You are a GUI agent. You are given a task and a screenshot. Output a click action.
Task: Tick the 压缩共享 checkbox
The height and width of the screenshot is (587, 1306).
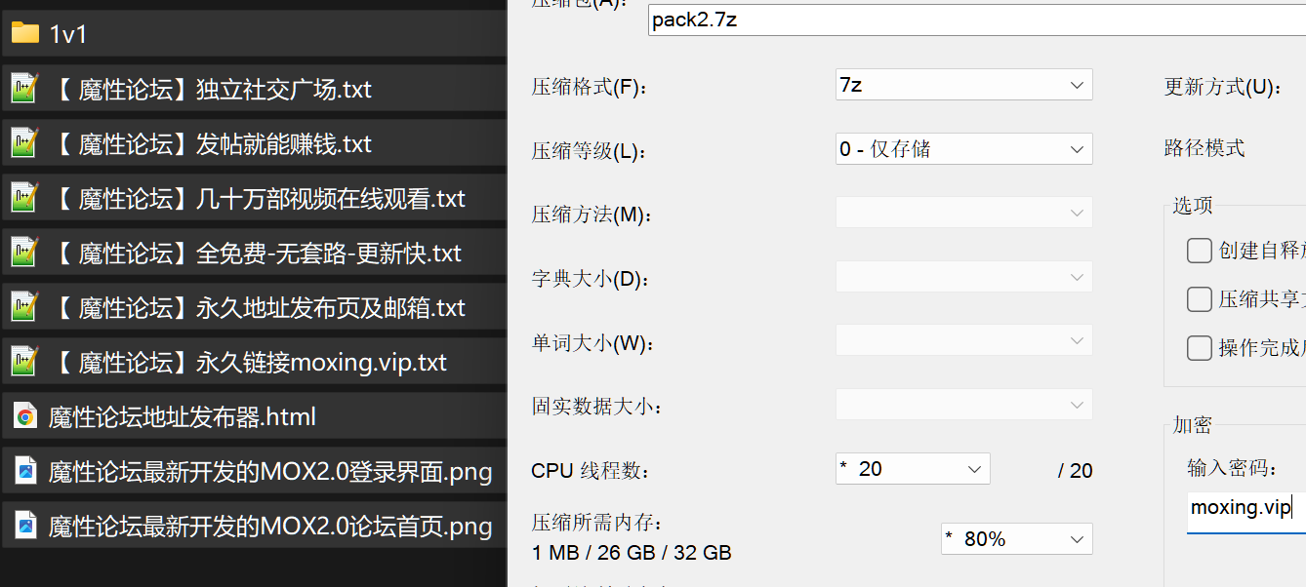click(1200, 299)
